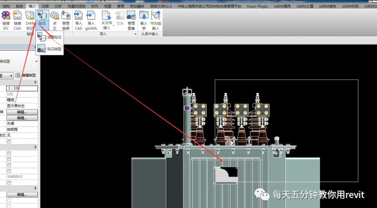Viewport: 377px width, 208px height.
Task: Expand the 贴花 button dropdown arrow
Action: tap(42, 28)
